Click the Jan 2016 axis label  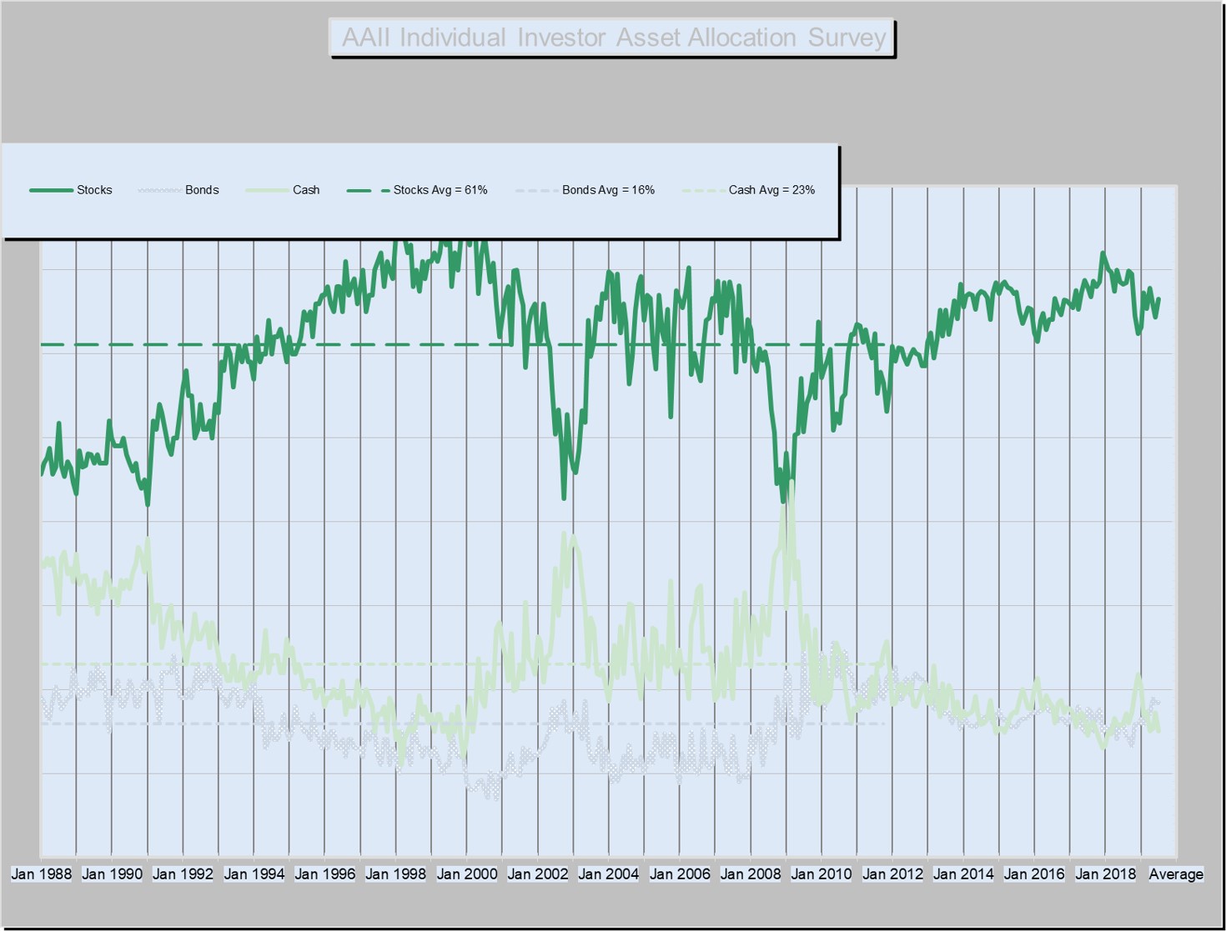click(1034, 874)
